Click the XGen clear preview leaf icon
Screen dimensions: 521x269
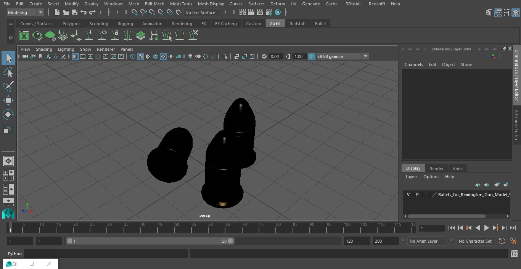[x=50, y=36]
